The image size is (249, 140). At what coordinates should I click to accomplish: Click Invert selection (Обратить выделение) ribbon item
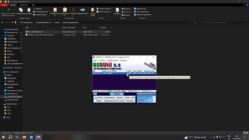[143, 15]
